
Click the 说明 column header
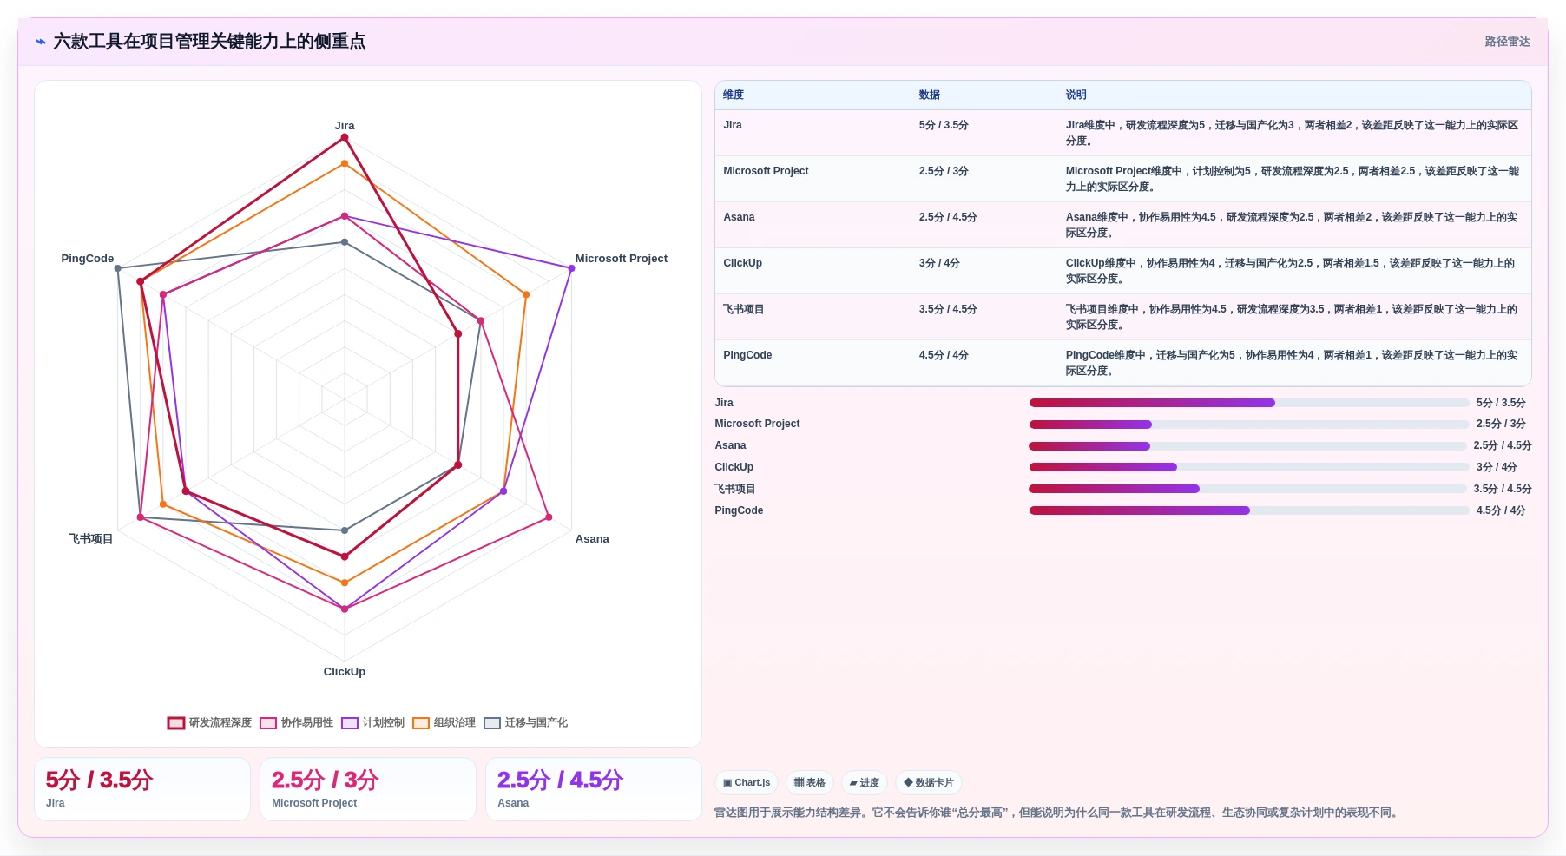[x=1076, y=95]
